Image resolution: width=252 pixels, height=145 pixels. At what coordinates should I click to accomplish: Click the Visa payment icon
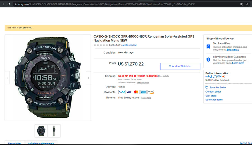pos(129,92)
